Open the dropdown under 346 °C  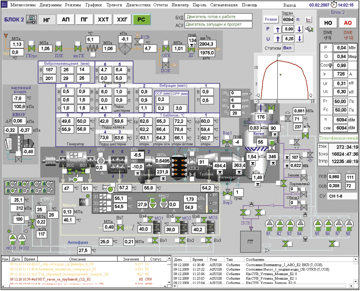tap(273, 163)
